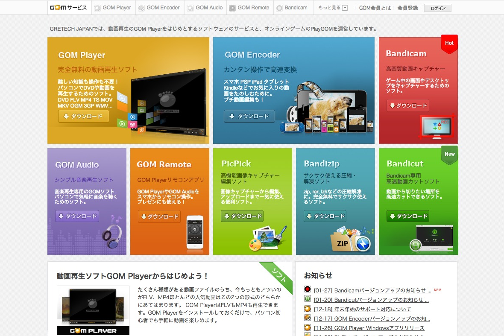Click the Hot badge on Bandicam
This screenshot has height=336, width=504.
pyautogui.click(x=449, y=44)
